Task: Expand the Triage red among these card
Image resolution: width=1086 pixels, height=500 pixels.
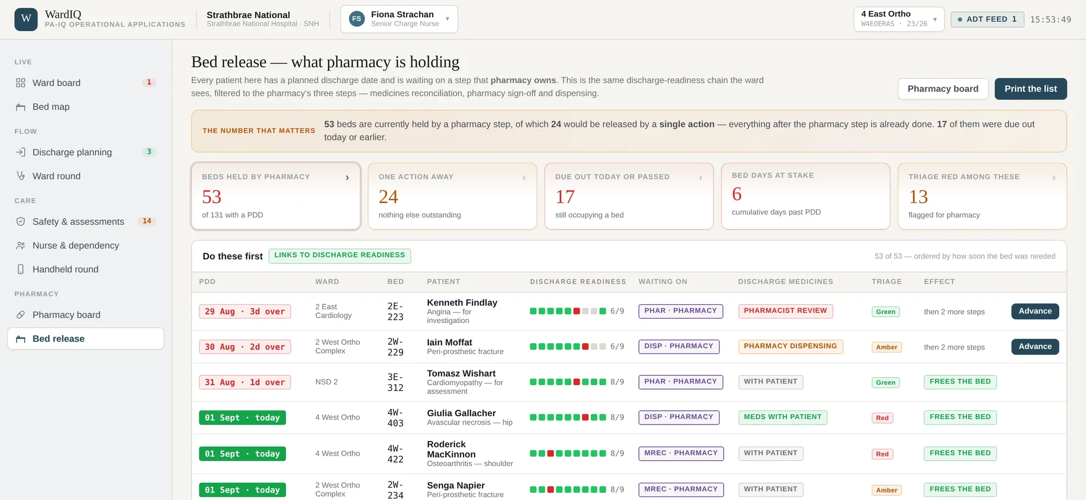Action: [x=982, y=196]
